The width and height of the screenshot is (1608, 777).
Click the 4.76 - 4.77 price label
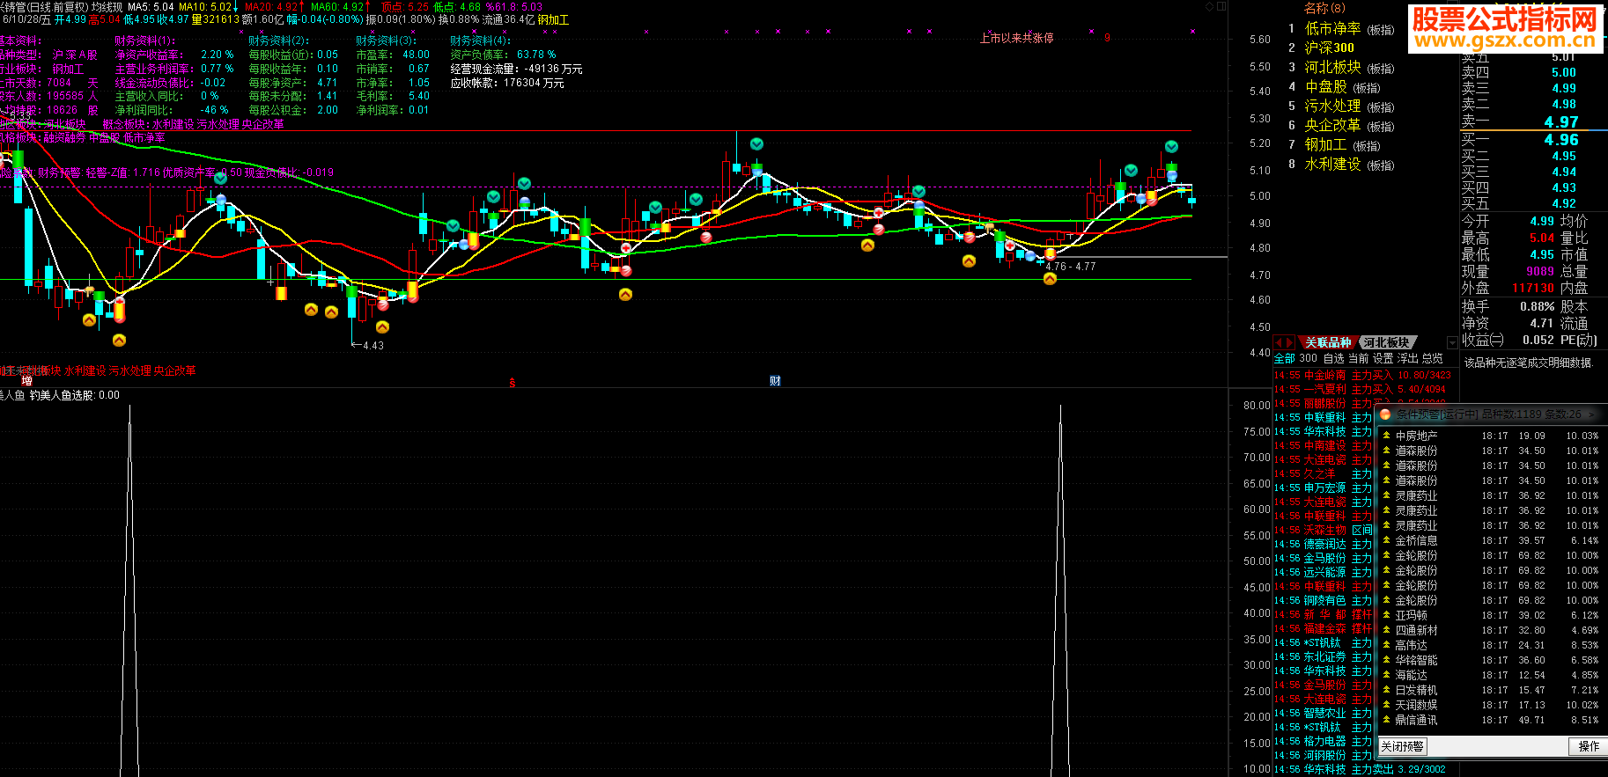tap(1070, 267)
